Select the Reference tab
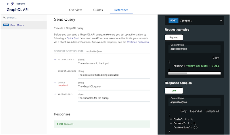 [x=121, y=10]
